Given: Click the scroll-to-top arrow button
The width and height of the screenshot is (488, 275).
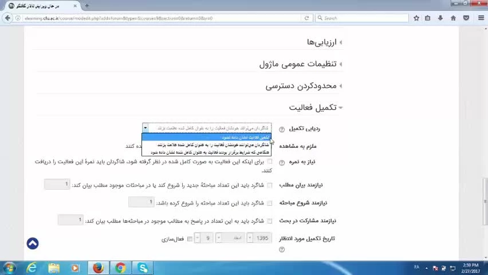Looking at the screenshot, I should [33, 243].
